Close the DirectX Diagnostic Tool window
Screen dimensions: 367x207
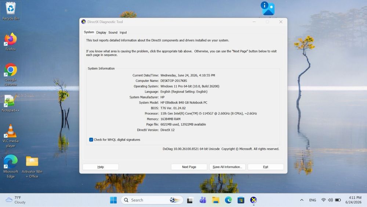[281, 22]
